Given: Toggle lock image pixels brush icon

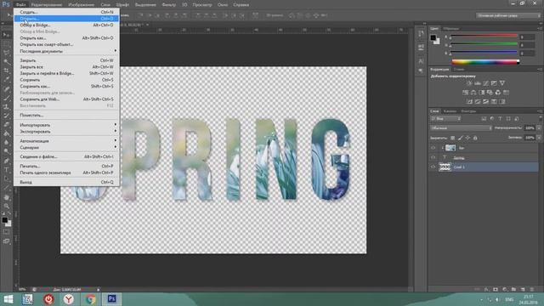Looking at the screenshot, I should pos(461,138).
